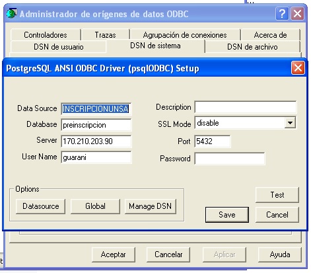311x273 pixels.
Task: Click the ODBC Administrator globe title icon
Action: pos(11,13)
